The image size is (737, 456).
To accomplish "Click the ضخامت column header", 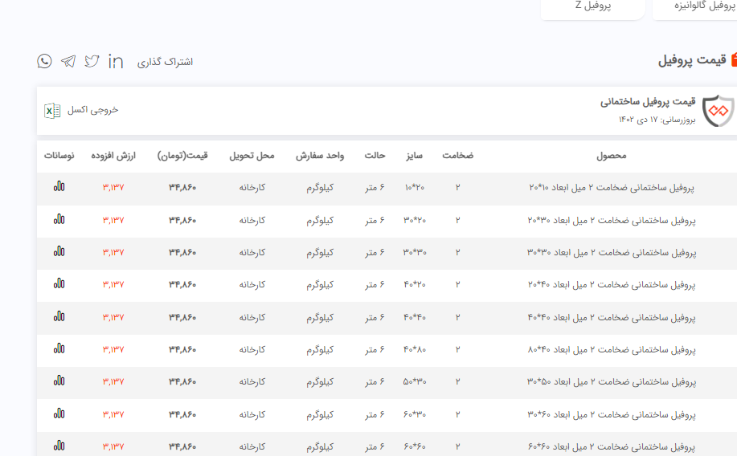I will [x=458, y=155].
